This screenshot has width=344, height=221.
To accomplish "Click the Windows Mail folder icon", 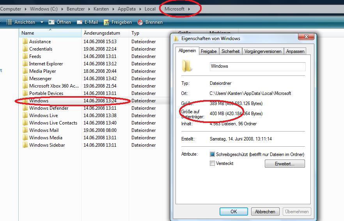I will 25,130.
